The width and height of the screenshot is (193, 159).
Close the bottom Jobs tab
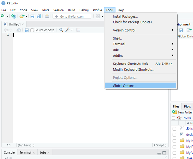[x=48, y=153]
